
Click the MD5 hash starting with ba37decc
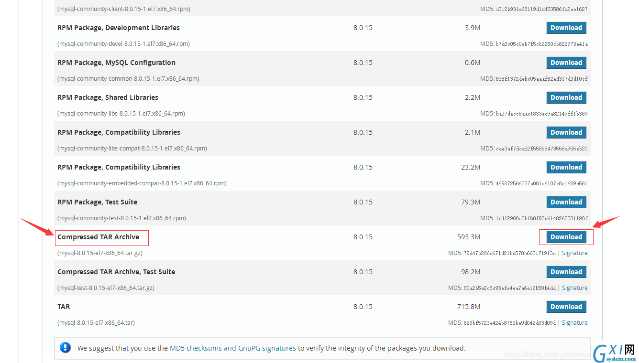pyautogui.click(x=542, y=114)
